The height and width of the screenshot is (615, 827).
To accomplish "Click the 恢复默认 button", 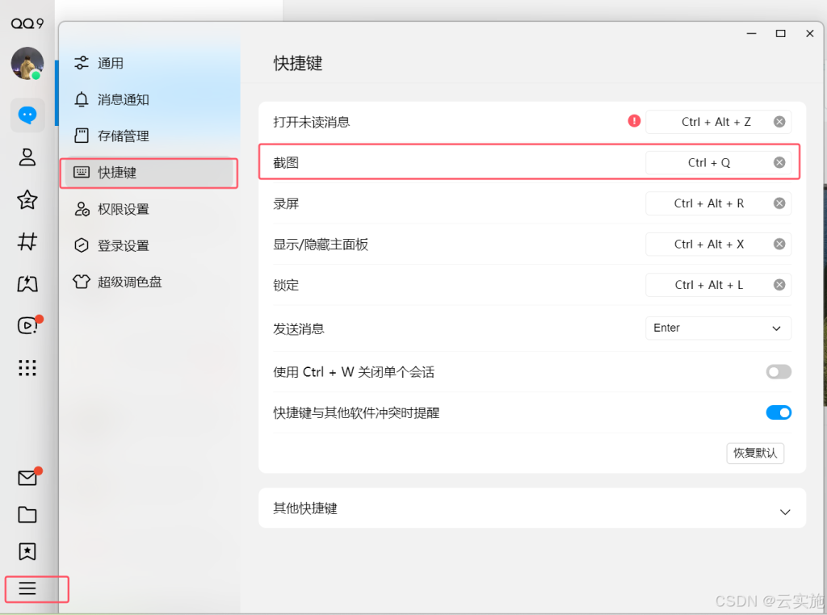I will tap(754, 453).
